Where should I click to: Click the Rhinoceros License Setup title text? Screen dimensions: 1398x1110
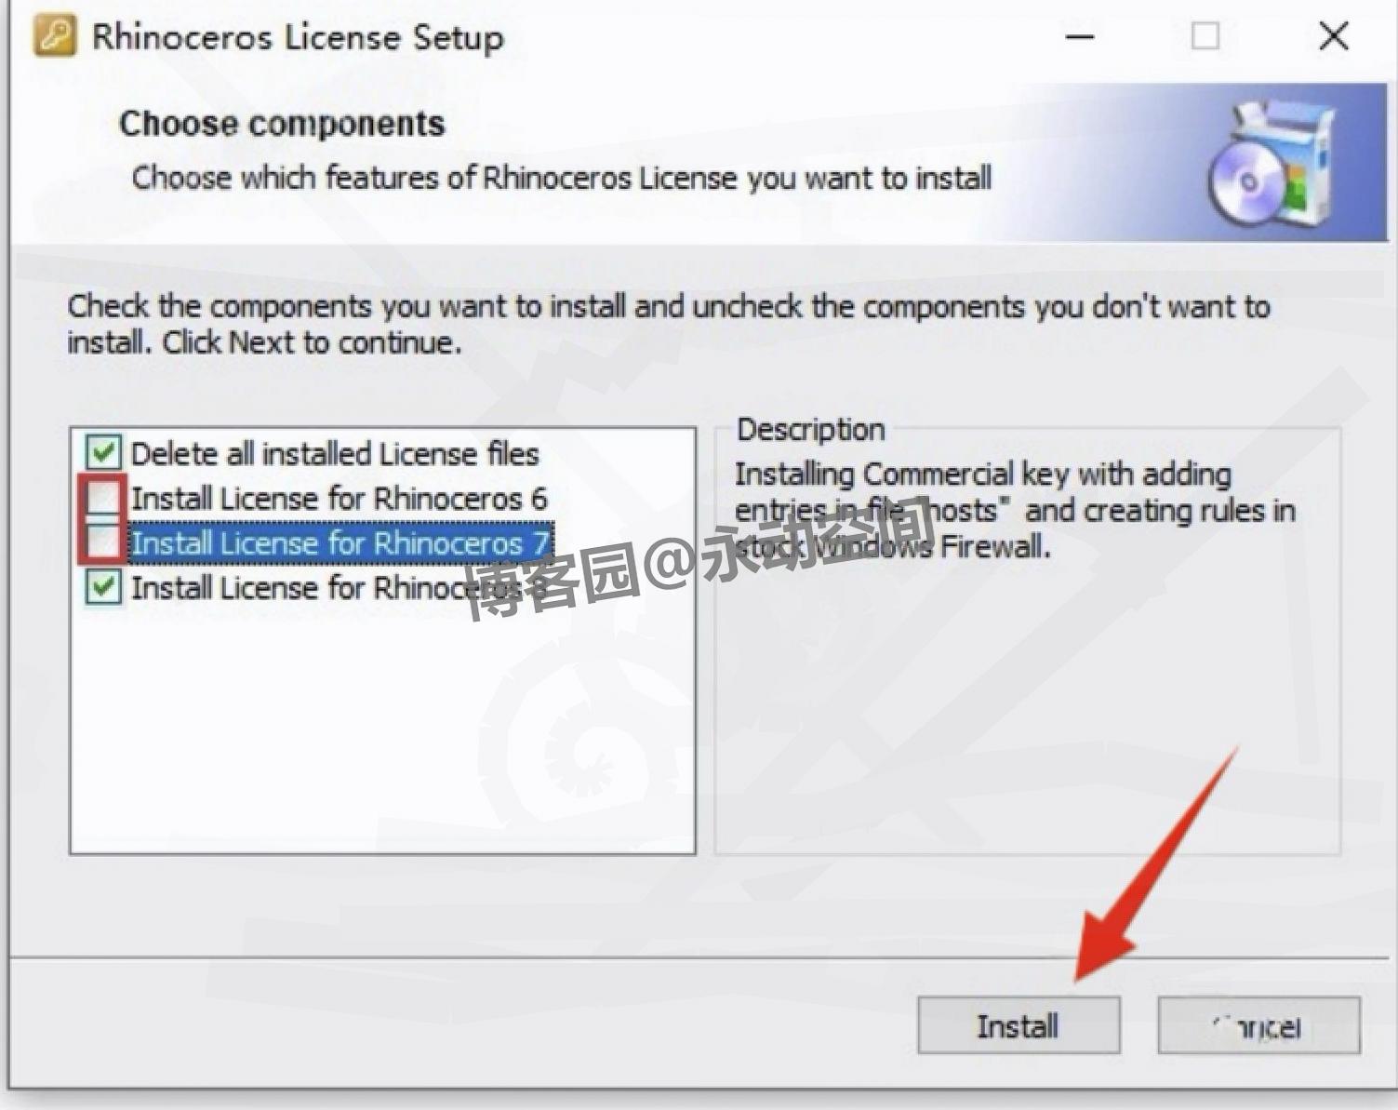tap(298, 38)
